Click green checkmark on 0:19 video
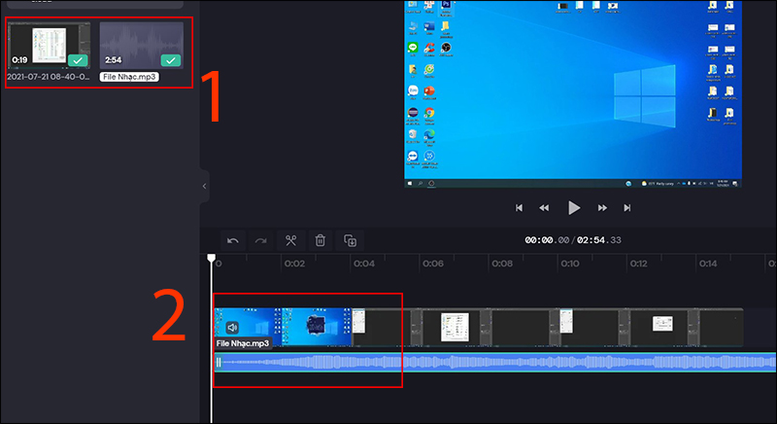This screenshot has width=777, height=424. 78,60
